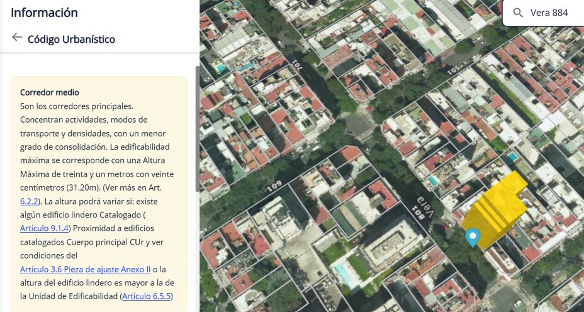Viewport: 584px width, 312px height.
Task: Click the blue location pin marker
Action: coord(473,238)
